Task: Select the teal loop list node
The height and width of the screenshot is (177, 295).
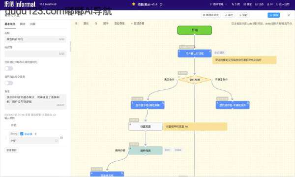Action: [x=146, y=150]
